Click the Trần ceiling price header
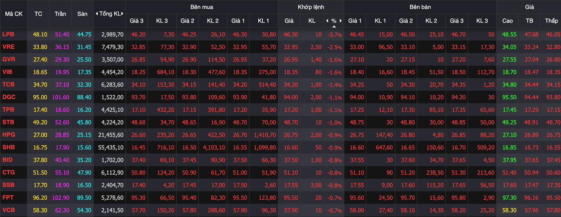The width and height of the screenshot is (561, 217). click(x=60, y=14)
